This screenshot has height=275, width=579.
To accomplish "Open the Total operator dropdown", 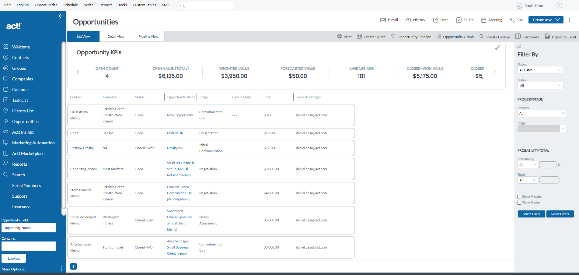I will [x=528, y=180].
